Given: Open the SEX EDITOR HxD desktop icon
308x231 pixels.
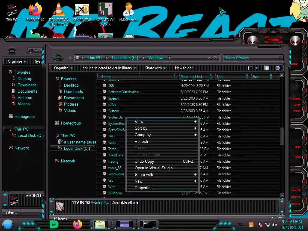Looking at the screenshot, I should (x=82, y=13).
